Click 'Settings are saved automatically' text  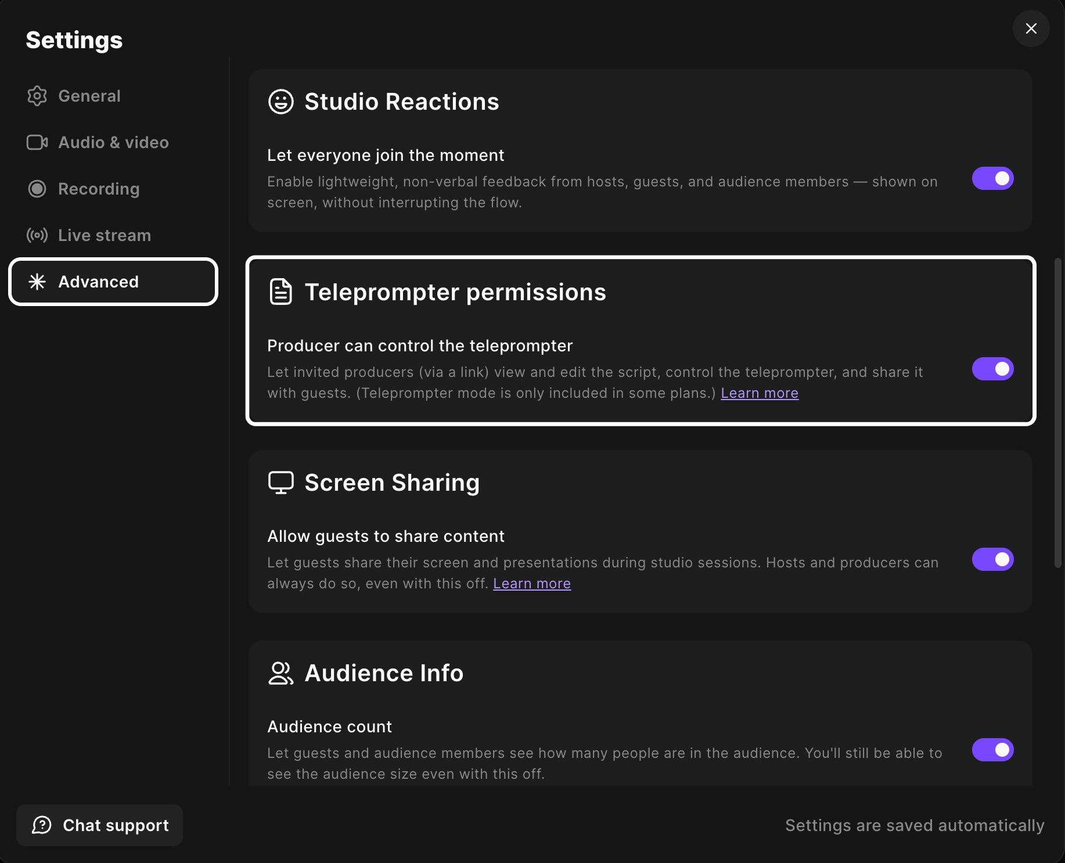click(x=915, y=825)
